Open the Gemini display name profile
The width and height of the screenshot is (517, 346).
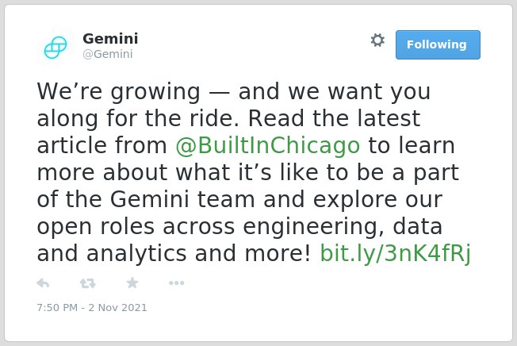click(x=110, y=39)
